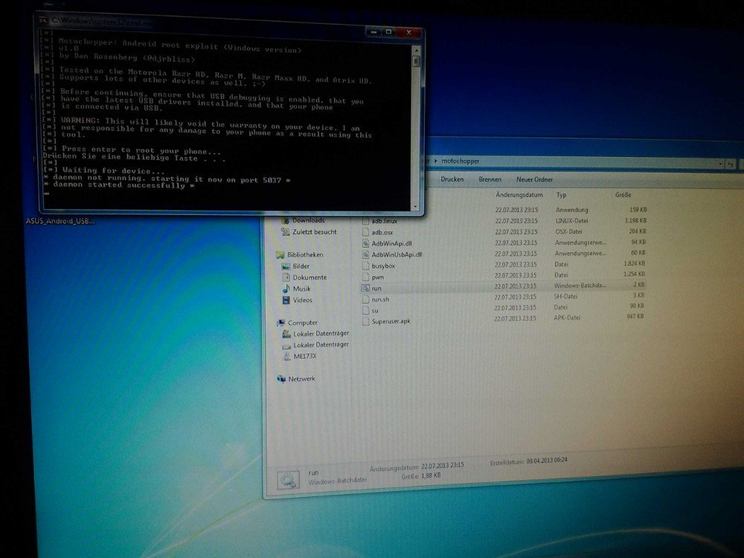This screenshot has height=558, width=744.
Task: Click the Videos library film icon
Action: (x=286, y=300)
